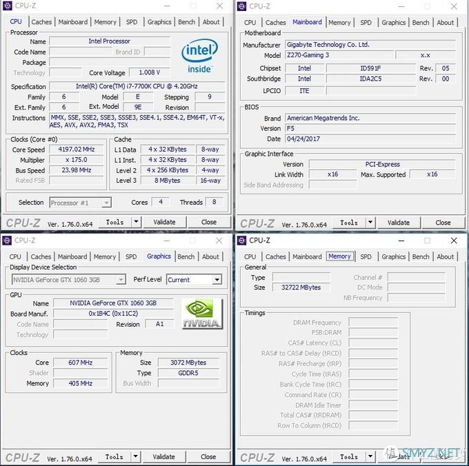Click the Graphic Interface Version PCI-Express
469x466 pixels.
click(382, 164)
